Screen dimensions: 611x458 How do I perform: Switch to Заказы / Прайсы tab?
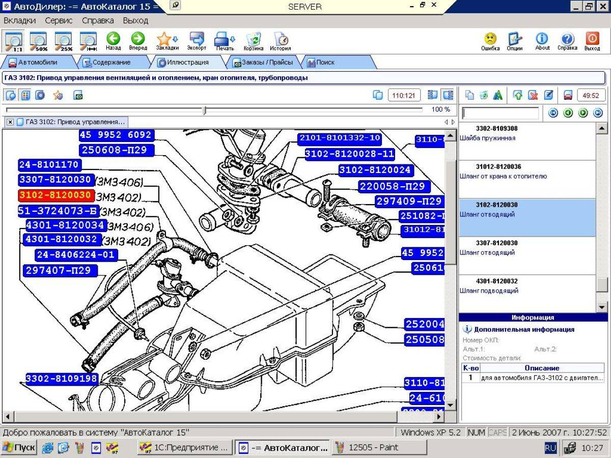263,62
